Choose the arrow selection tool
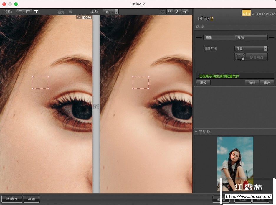276x205 pixels. 162,12
